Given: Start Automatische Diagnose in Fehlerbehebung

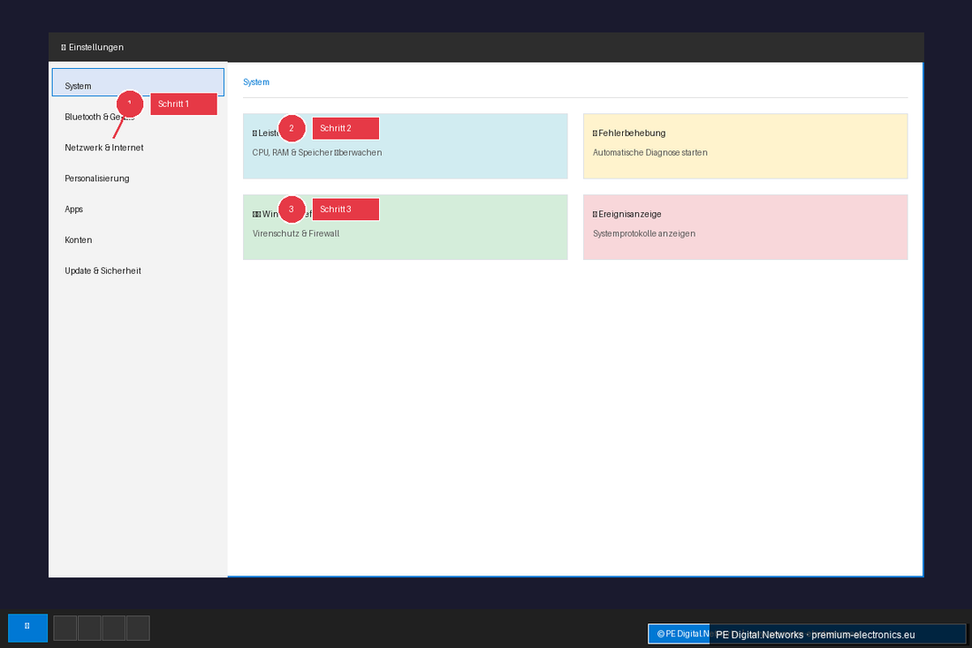Looking at the screenshot, I should pos(649,152).
